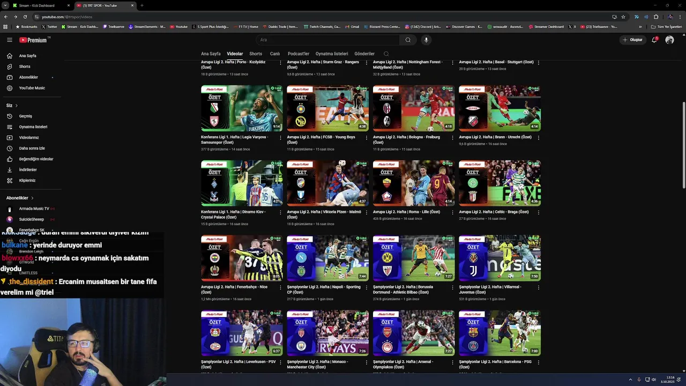686x386 pixels.
Task: Click the Roma - Lille (Özet) title
Action: pos(406,212)
